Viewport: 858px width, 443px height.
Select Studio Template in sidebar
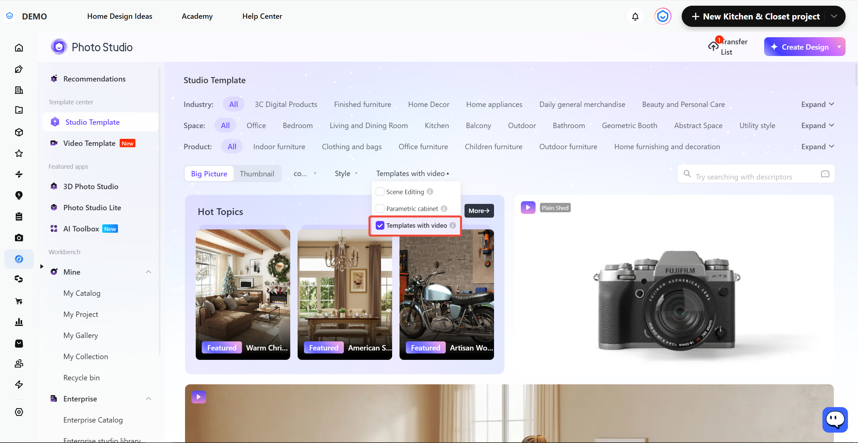pyautogui.click(x=100, y=122)
